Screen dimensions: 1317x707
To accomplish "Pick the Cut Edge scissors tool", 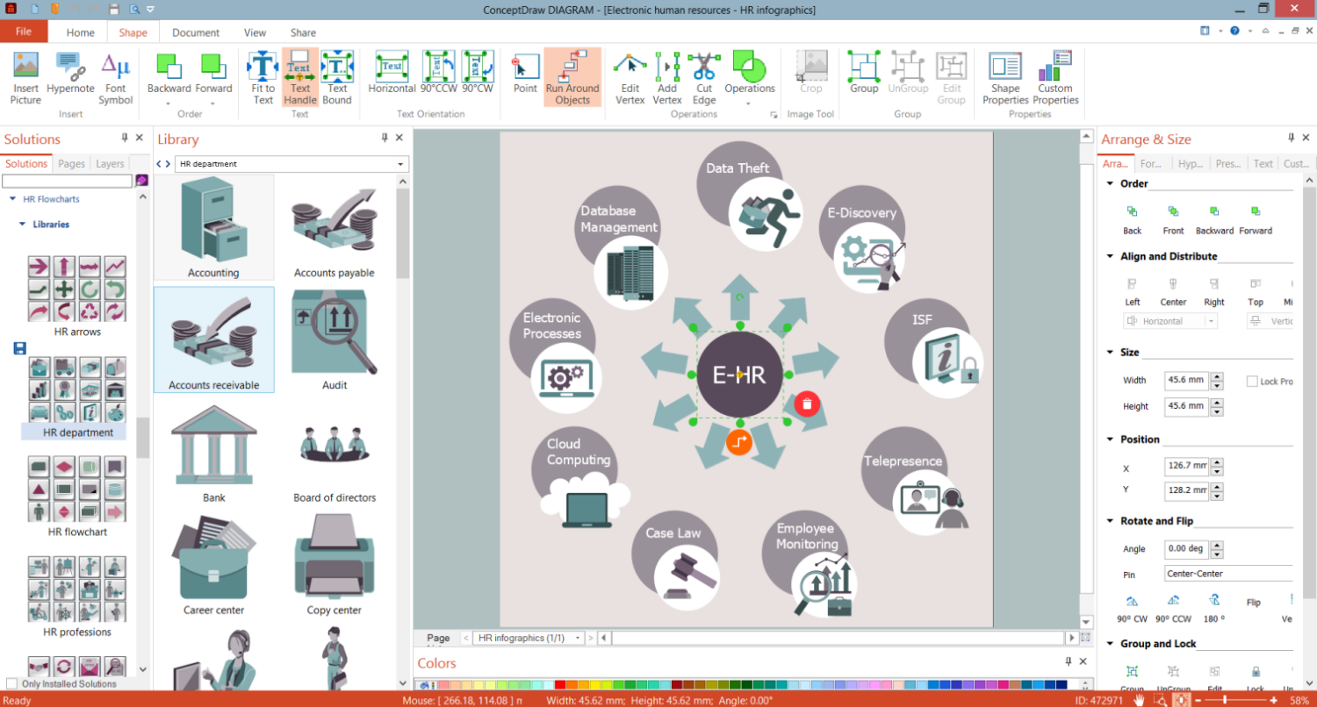I will pyautogui.click(x=704, y=78).
